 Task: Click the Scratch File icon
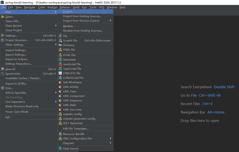[60, 41]
